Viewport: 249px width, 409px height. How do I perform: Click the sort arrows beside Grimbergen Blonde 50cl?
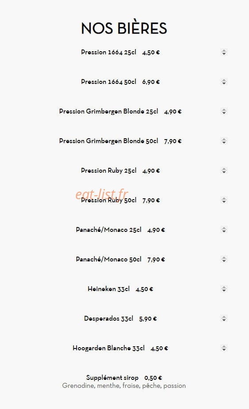pyautogui.click(x=224, y=141)
